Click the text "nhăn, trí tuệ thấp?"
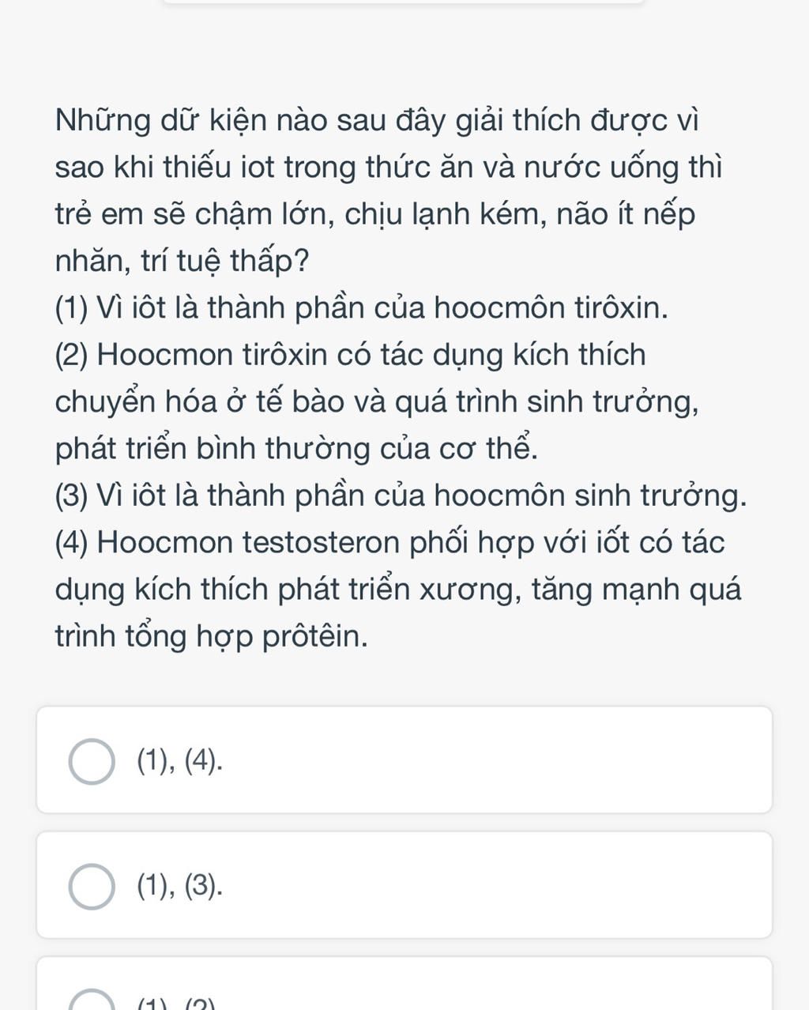The height and width of the screenshot is (1010, 809). pos(182,262)
